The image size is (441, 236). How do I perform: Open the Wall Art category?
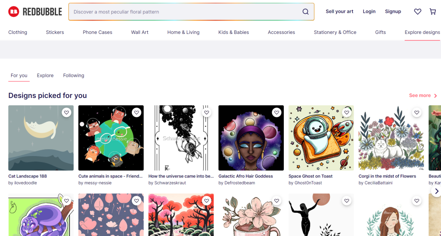140,32
